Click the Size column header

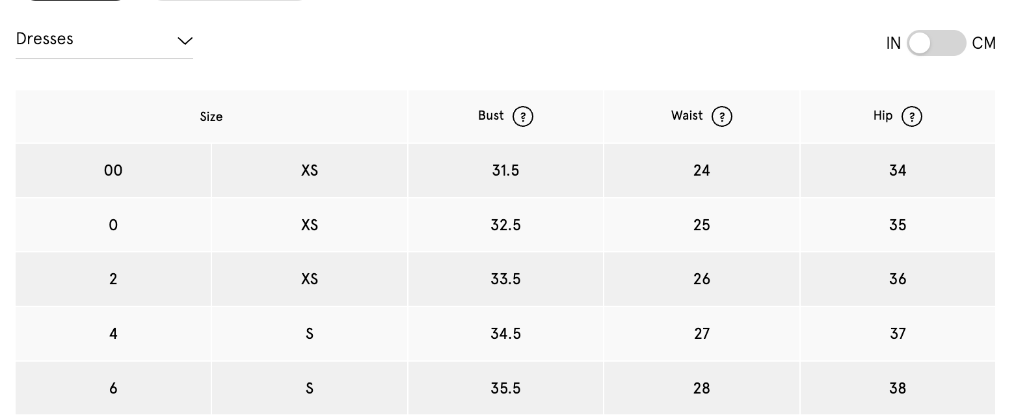tap(211, 117)
